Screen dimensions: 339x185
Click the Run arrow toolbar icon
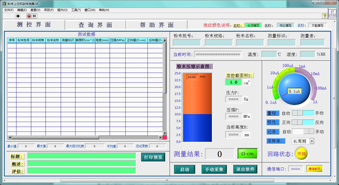(x=18, y=16)
